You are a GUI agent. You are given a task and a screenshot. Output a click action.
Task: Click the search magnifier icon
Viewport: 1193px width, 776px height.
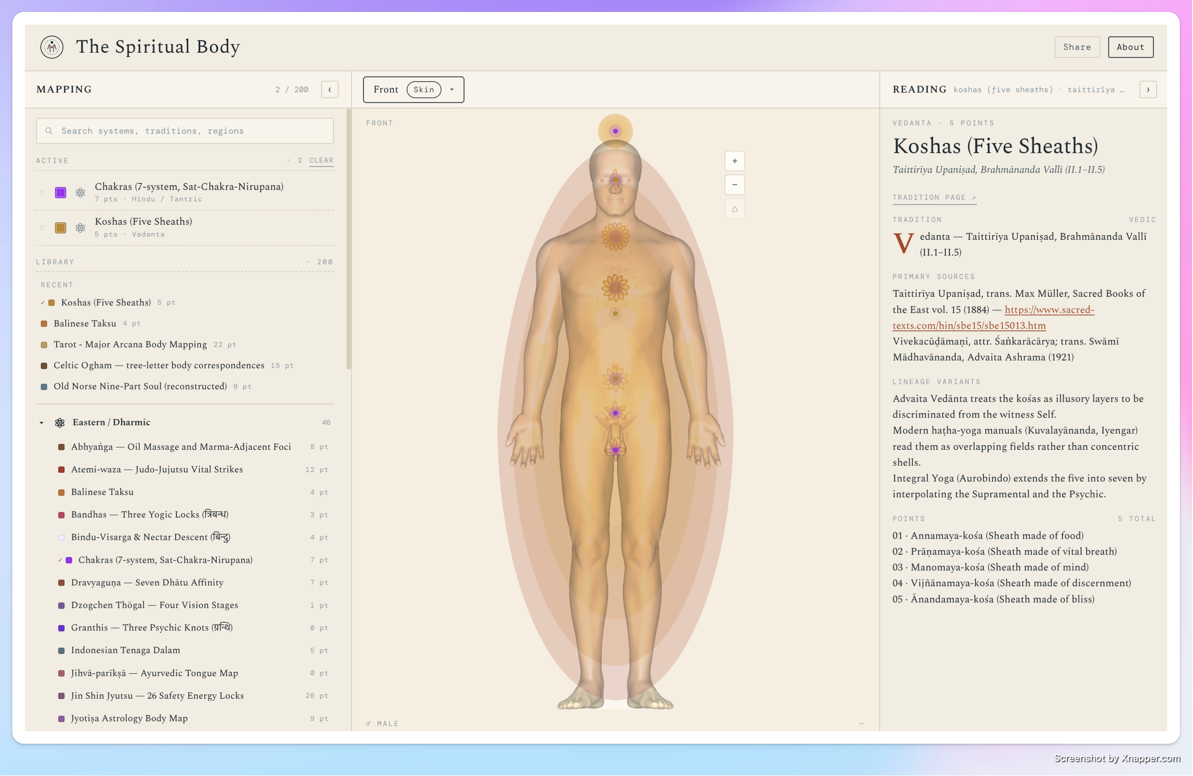49,131
